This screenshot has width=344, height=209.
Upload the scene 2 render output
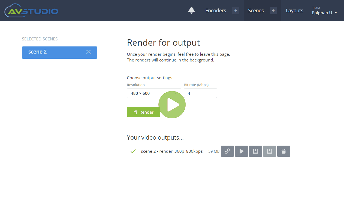pos(270,151)
